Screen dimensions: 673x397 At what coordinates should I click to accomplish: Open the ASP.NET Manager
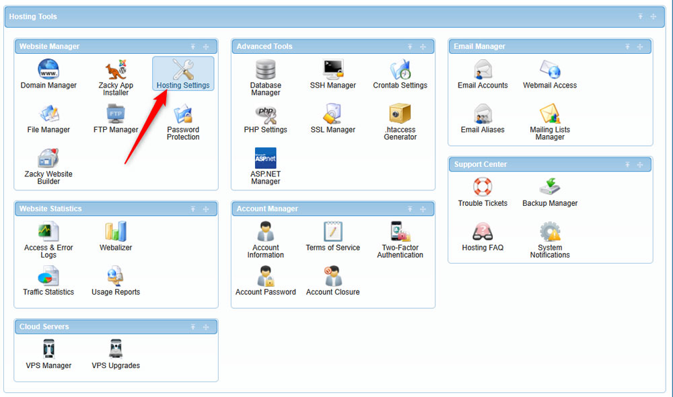click(265, 165)
